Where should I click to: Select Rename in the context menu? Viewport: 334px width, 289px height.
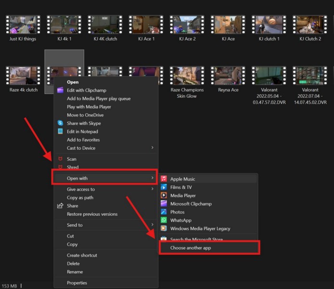pyautogui.click(x=75, y=272)
